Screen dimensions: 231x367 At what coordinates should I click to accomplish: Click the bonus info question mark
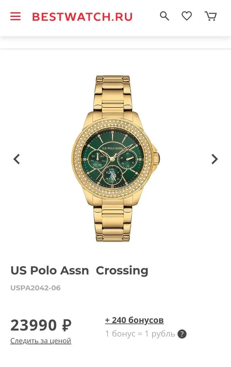[x=182, y=334]
